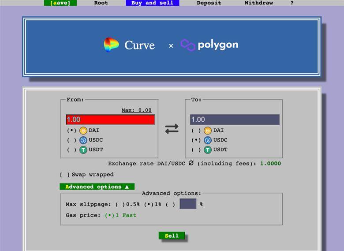
Task: Select USDC radio in To box
Action: [196, 140]
